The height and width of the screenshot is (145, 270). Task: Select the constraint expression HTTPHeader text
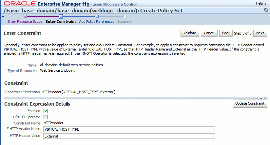coord(79,92)
